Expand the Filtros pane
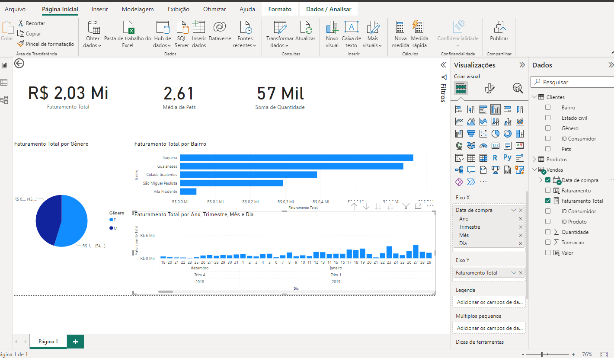614x358 pixels. point(443,65)
